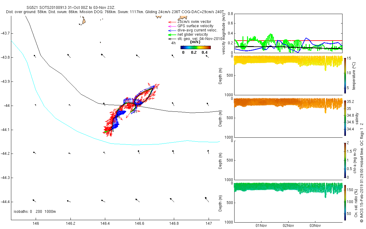Click the black sfc geo. vel. legend arrow

coord(172,39)
